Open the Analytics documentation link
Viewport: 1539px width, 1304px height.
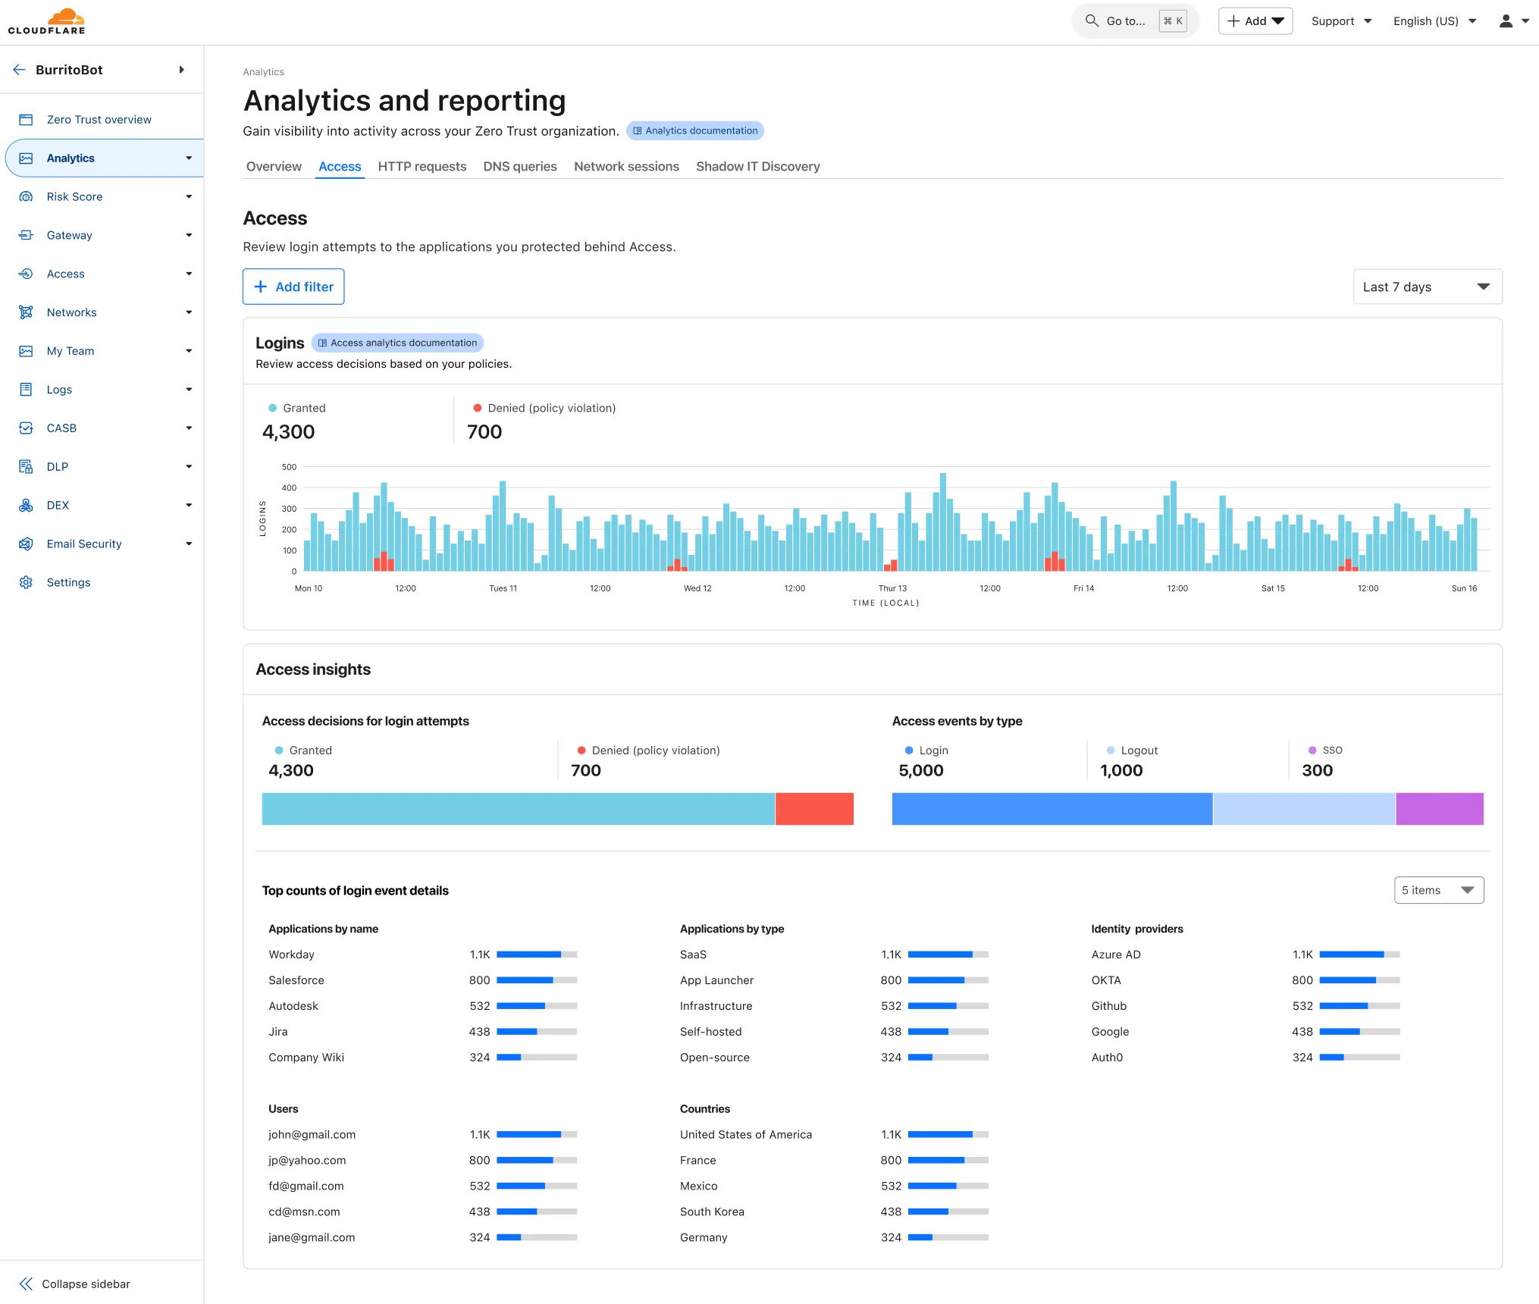[x=694, y=130]
